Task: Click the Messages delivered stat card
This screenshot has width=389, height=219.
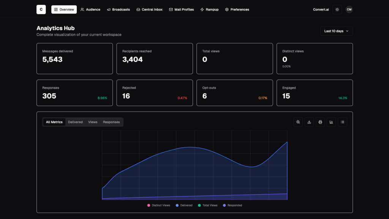Action: pos(74,59)
